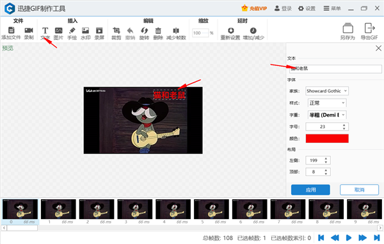Select frame 0 thumbnail in timeline
384x244 pixels.
coord(20,209)
